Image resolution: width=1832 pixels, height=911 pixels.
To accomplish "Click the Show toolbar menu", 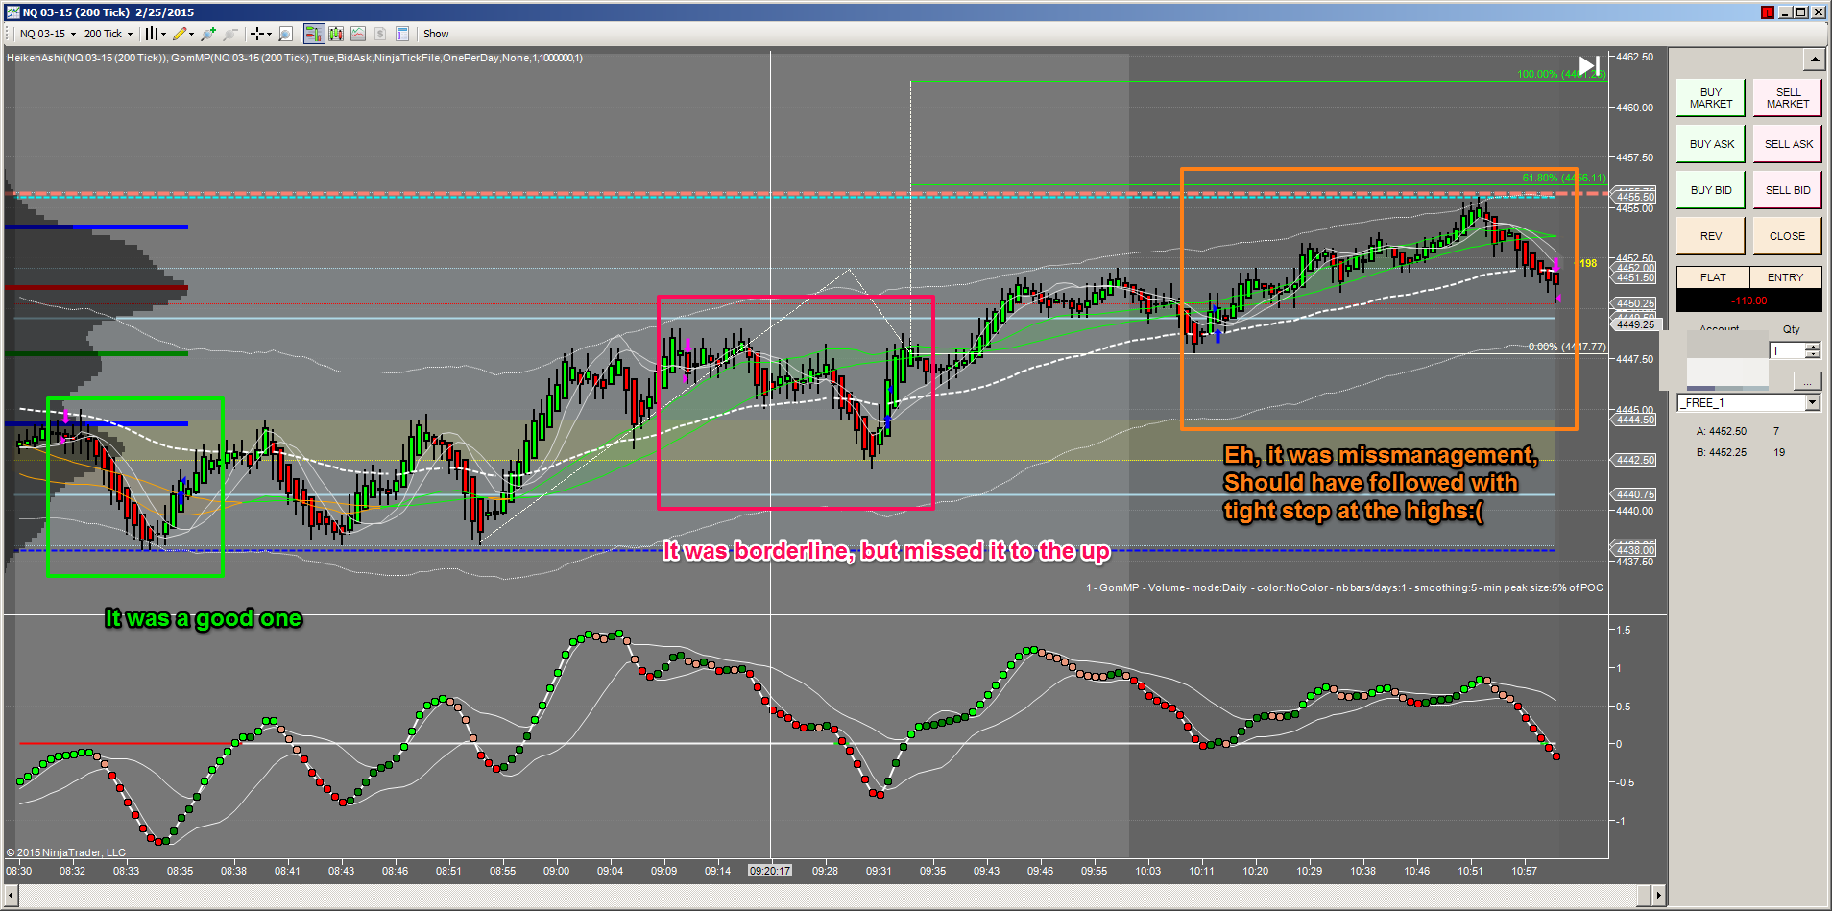I will [436, 34].
